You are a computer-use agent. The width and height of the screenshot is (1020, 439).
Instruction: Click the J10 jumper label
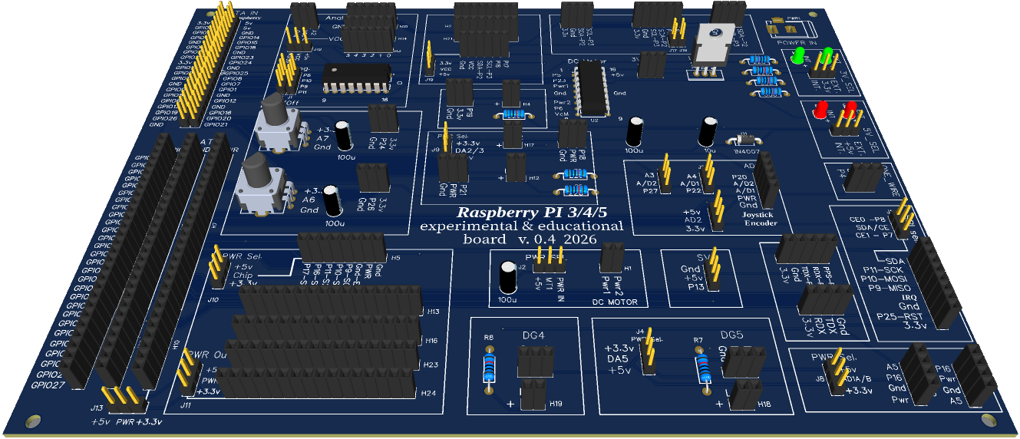tap(214, 299)
